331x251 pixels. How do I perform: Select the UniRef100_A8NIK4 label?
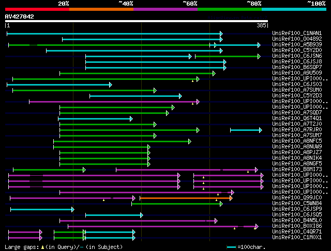coord(297,158)
